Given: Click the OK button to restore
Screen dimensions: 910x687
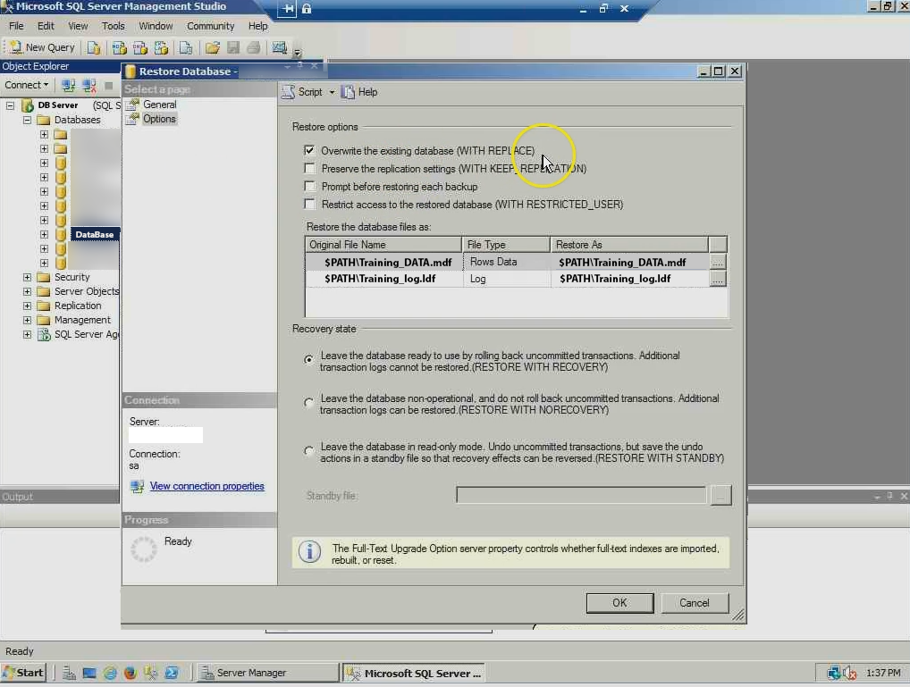Looking at the screenshot, I should point(619,602).
